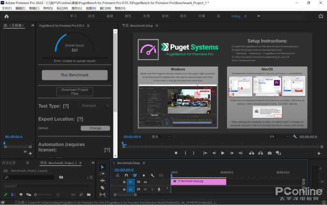Open 文件(F) menu
Image resolution: width=327 pixels, height=205 pixels.
(x=7, y=8)
